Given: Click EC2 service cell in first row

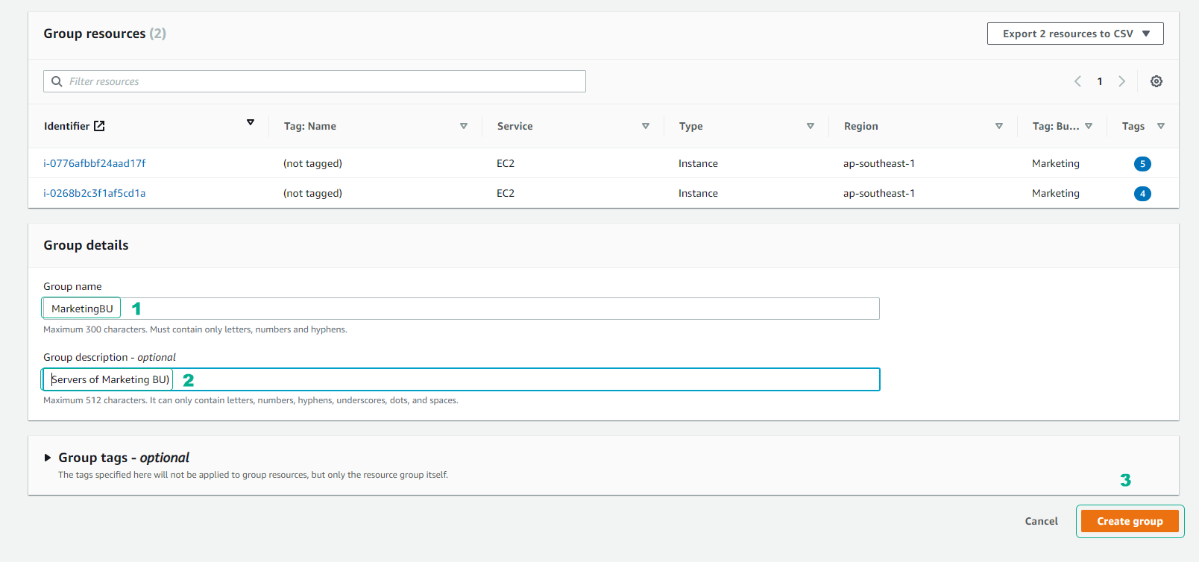Looking at the screenshot, I should coord(506,163).
